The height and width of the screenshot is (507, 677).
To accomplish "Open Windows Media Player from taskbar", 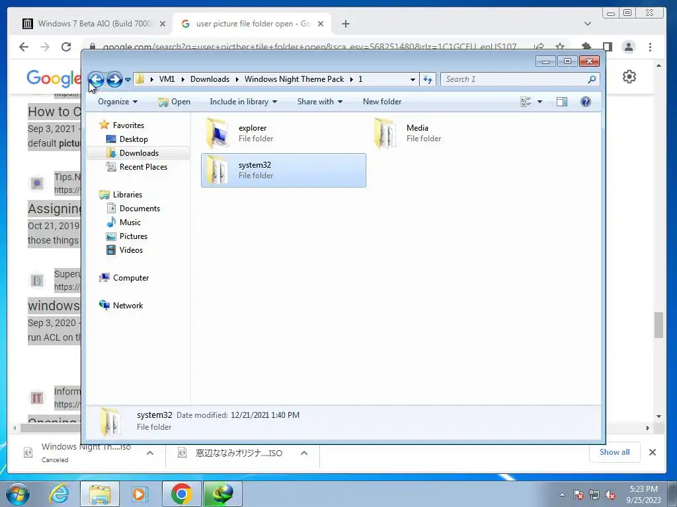I will click(x=140, y=494).
